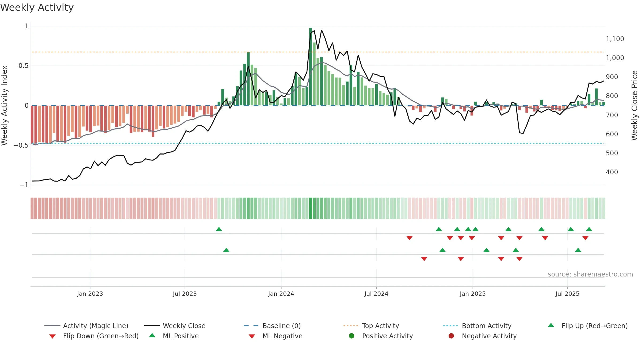Viewport: 642px width, 361px height.
Task: Toggle the Flip Down (Green→Red) legend entry
Action: [x=94, y=336]
